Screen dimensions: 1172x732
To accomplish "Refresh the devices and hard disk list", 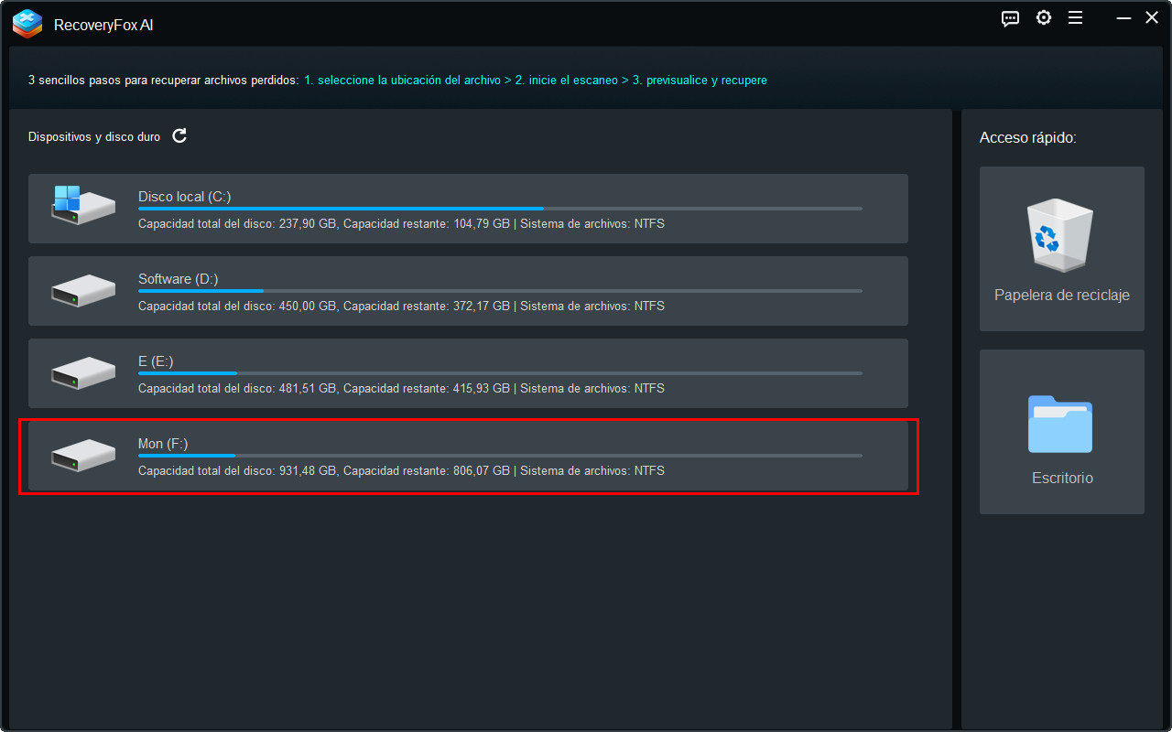I will (x=179, y=136).
